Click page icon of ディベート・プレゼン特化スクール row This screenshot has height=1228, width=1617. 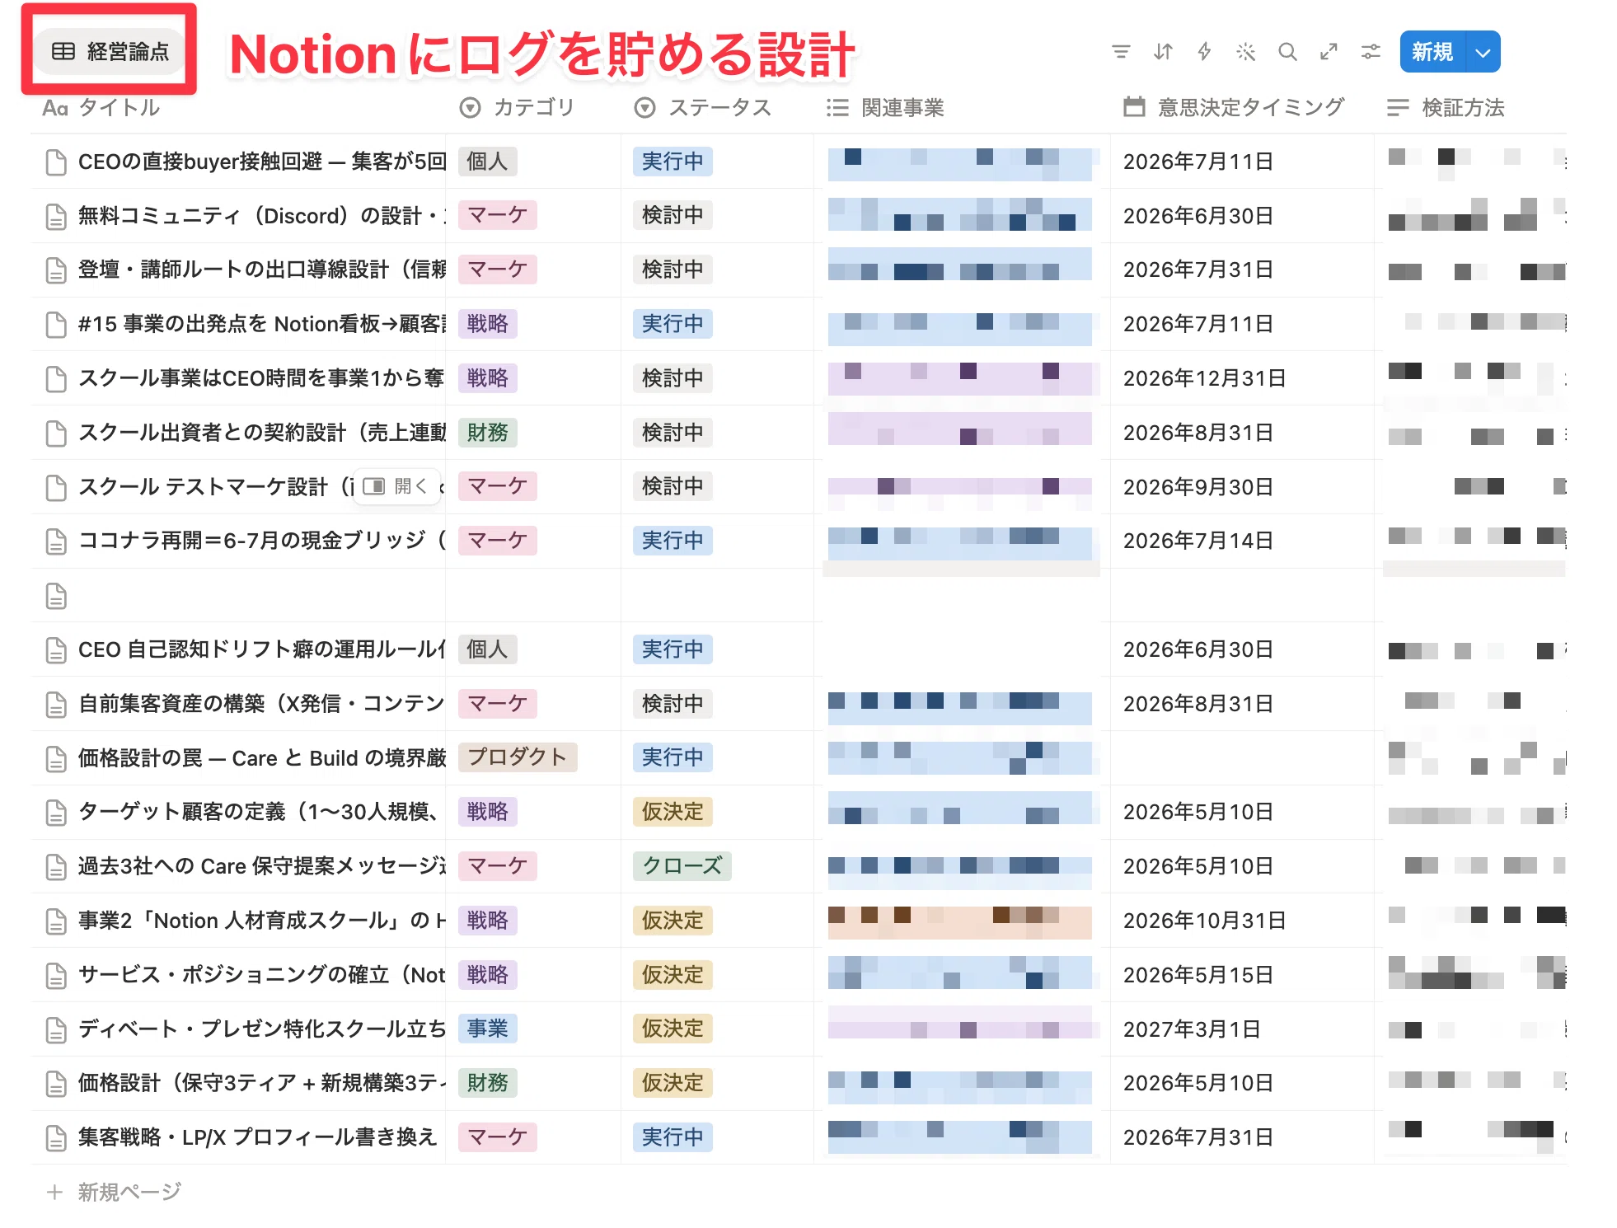pos(56,1030)
